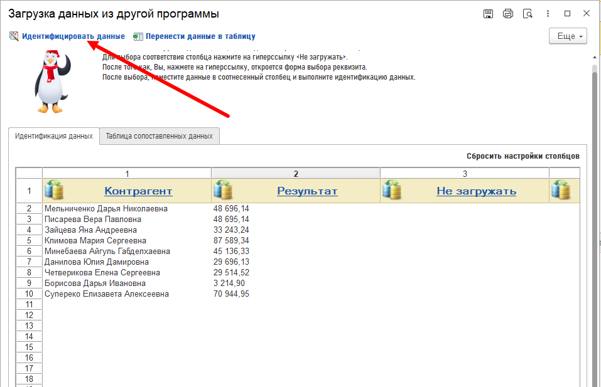Select row header number 1
This screenshot has width=601, height=387.
click(29, 191)
